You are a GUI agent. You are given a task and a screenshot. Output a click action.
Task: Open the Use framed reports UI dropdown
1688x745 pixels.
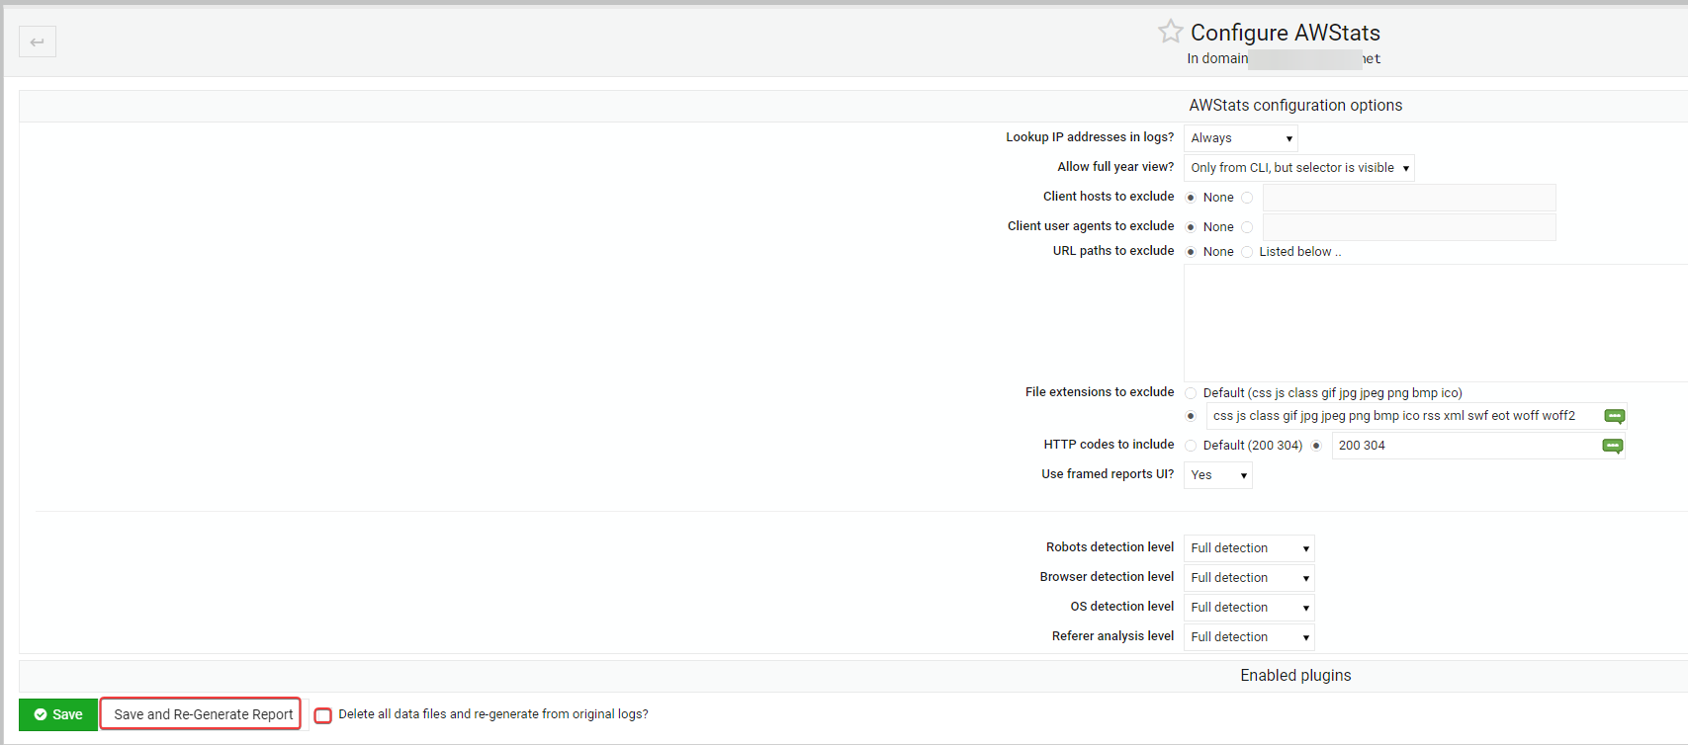1217,475
